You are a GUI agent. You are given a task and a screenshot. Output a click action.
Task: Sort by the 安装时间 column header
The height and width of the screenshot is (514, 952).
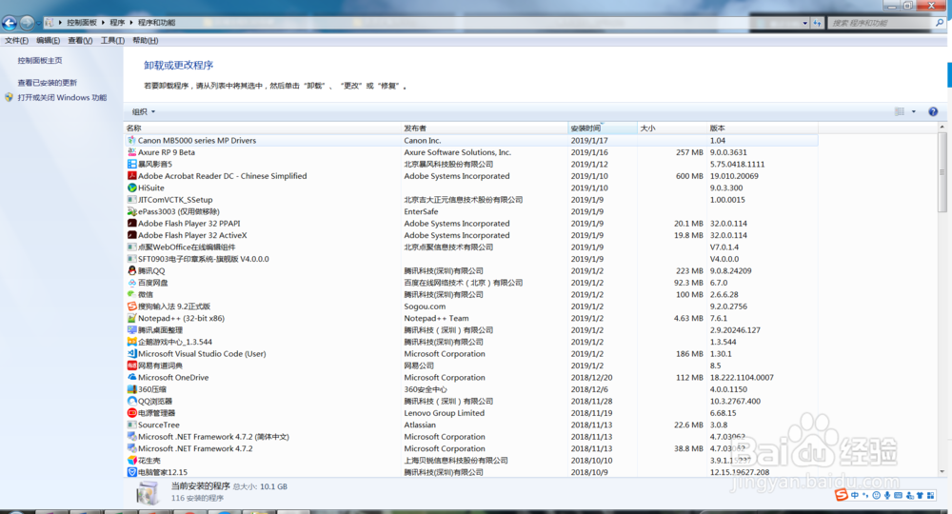click(603, 128)
